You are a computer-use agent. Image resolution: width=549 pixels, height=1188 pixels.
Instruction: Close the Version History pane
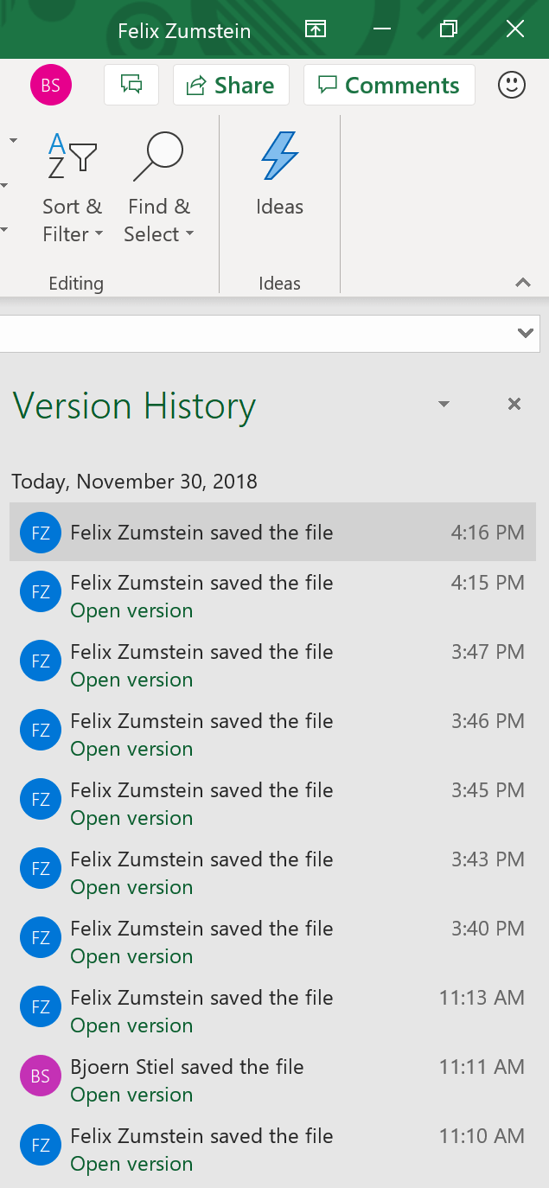(x=514, y=404)
